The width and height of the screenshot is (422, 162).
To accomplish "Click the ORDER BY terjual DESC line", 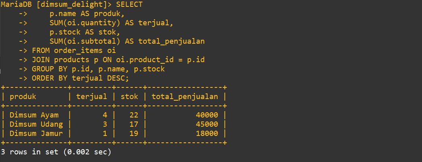I will point(81,78).
